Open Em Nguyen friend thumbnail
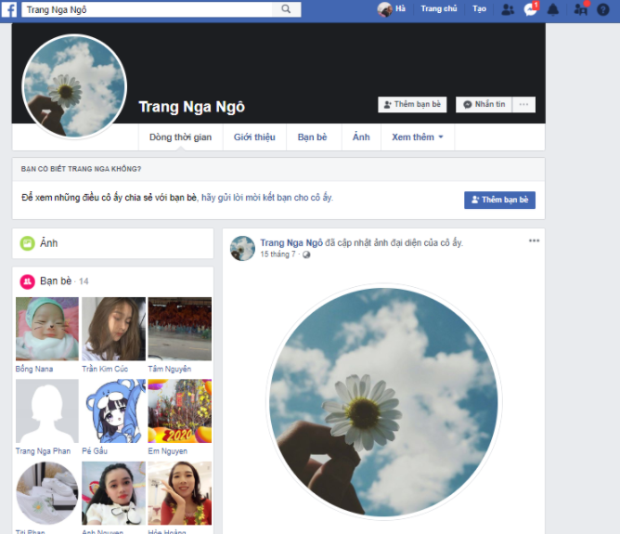The width and height of the screenshot is (620, 534). [x=179, y=411]
